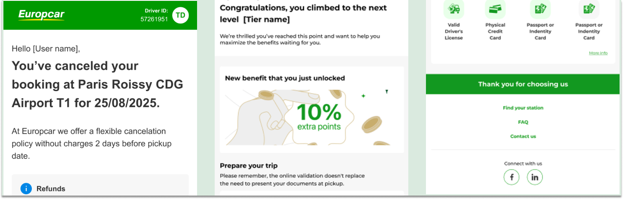This screenshot has height=199, width=623.
Task: Click the canceled booking headline text
Action: (98, 85)
